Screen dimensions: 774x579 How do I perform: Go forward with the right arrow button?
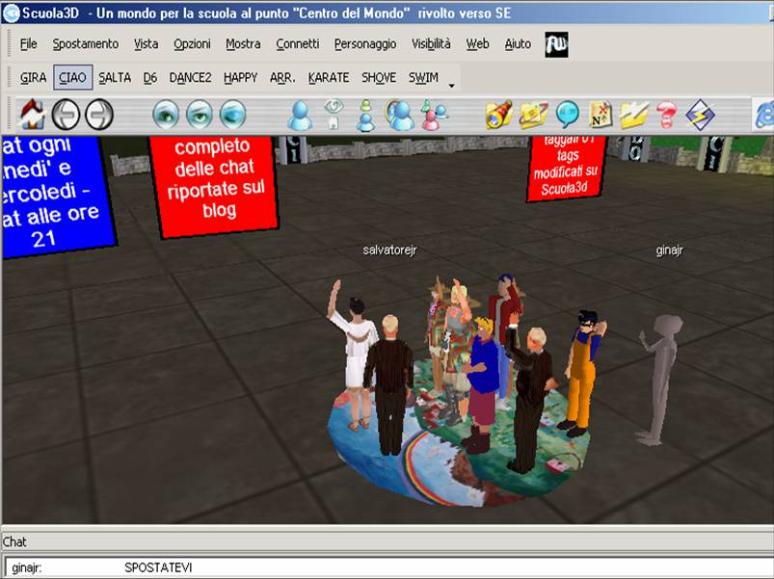(99, 115)
